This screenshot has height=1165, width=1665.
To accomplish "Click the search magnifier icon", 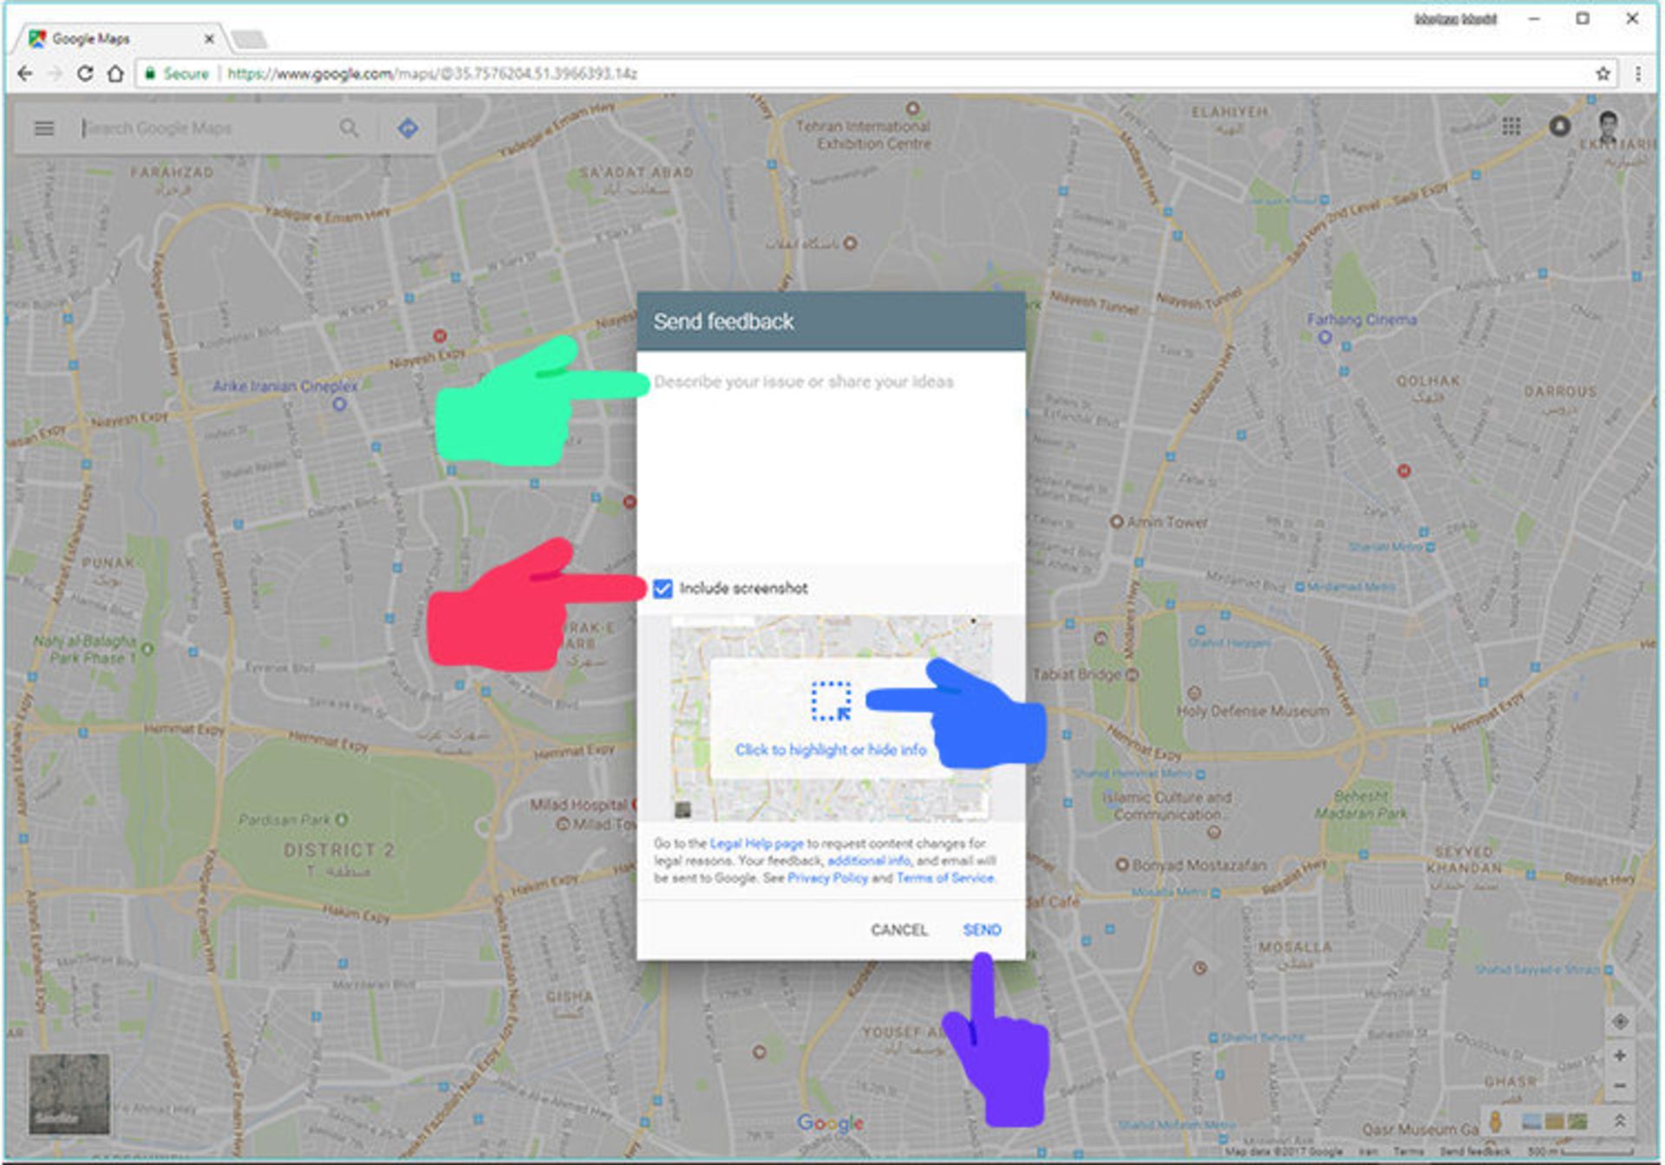I will [349, 128].
